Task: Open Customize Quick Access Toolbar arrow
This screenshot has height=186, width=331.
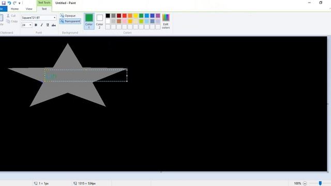Action: coord(20,3)
